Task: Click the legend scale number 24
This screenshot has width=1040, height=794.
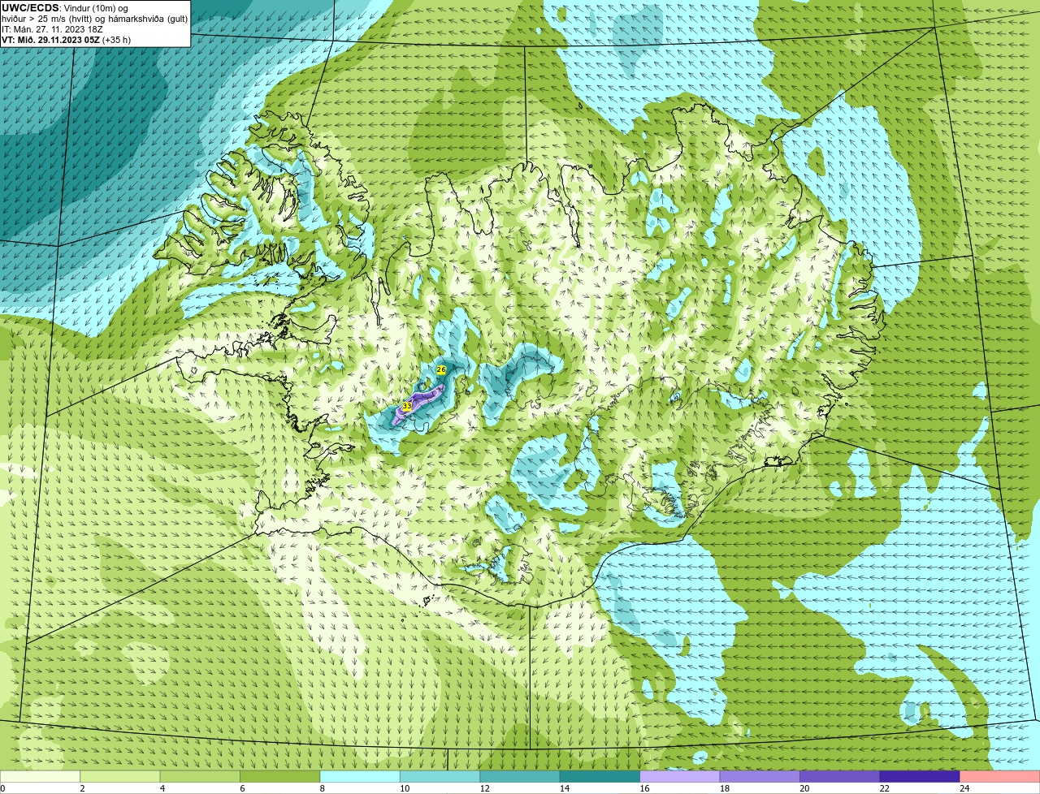Action: [x=964, y=788]
